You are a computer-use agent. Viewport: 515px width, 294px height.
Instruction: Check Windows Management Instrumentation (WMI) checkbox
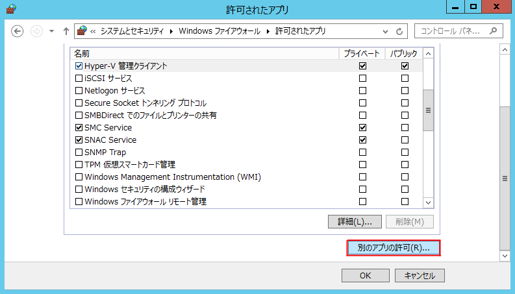pyautogui.click(x=79, y=177)
